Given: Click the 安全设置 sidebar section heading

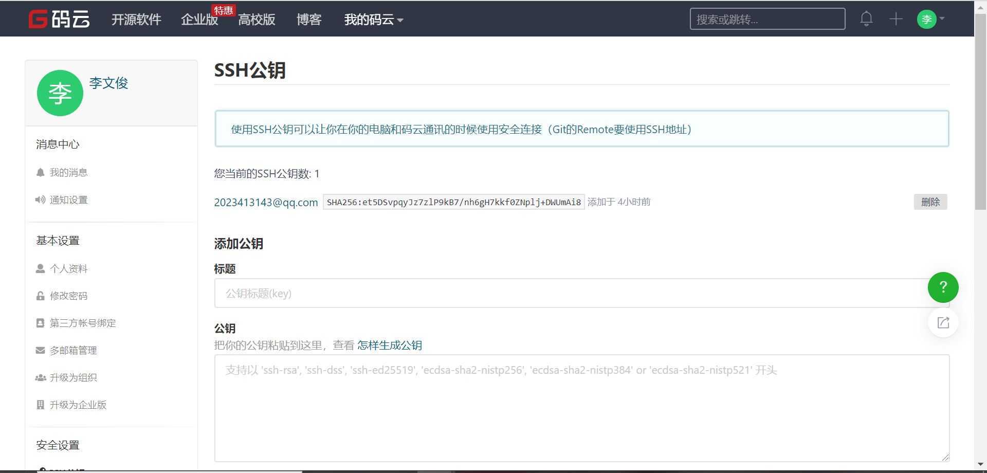Looking at the screenshot, I should coord(58,445).
